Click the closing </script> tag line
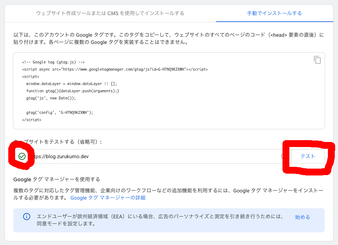 tap(31, 120)
